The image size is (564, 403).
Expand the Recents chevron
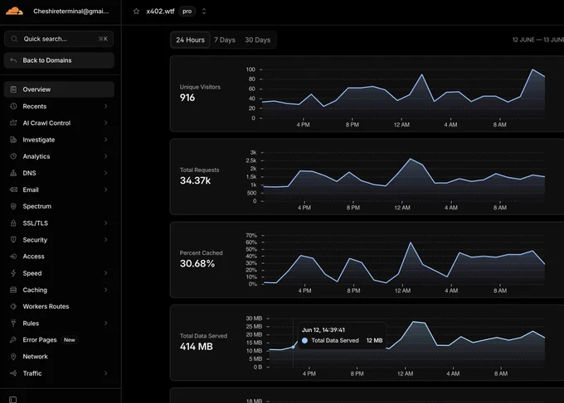pos(106,106)
